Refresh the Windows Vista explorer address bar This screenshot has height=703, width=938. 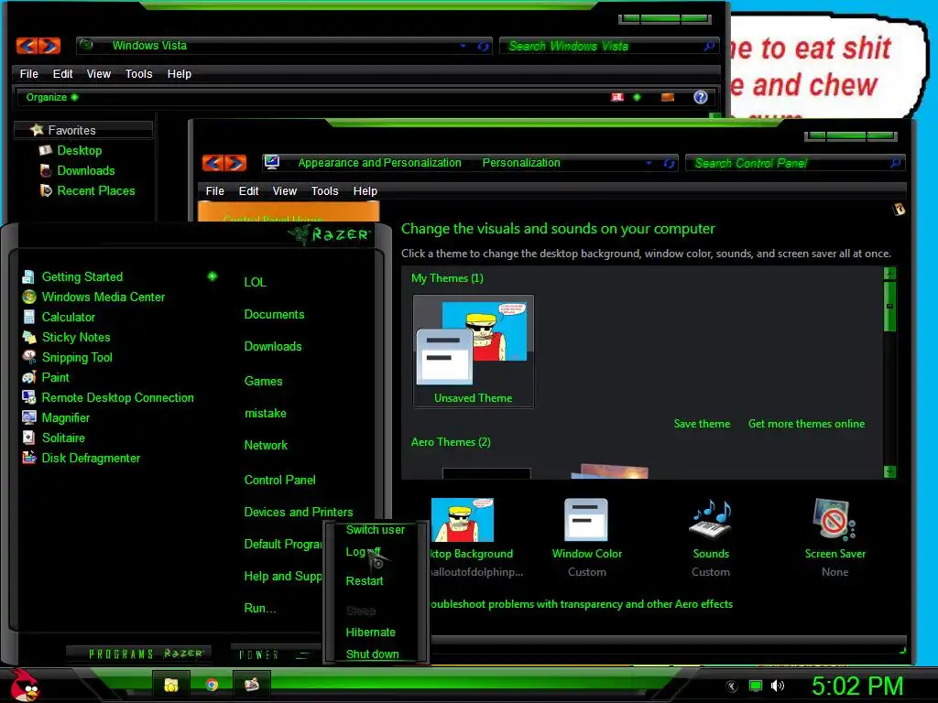click(483, 46)
